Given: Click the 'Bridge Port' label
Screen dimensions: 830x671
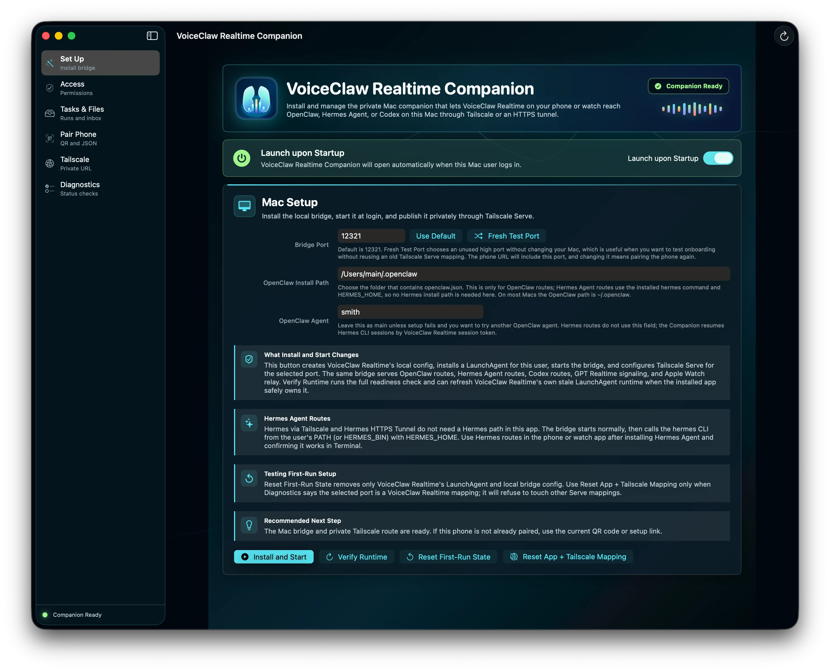Looking at the screenshot, I should click(x=311, y=245).
